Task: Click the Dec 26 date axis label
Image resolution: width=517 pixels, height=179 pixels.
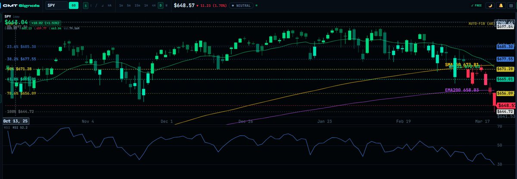Action: coord(245,122)
